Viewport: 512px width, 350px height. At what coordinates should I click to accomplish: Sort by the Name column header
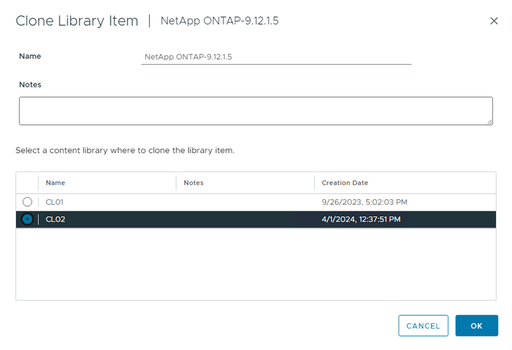point(55,183)
